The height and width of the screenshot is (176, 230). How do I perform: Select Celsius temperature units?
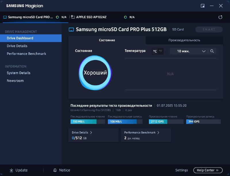pos(155,51)
